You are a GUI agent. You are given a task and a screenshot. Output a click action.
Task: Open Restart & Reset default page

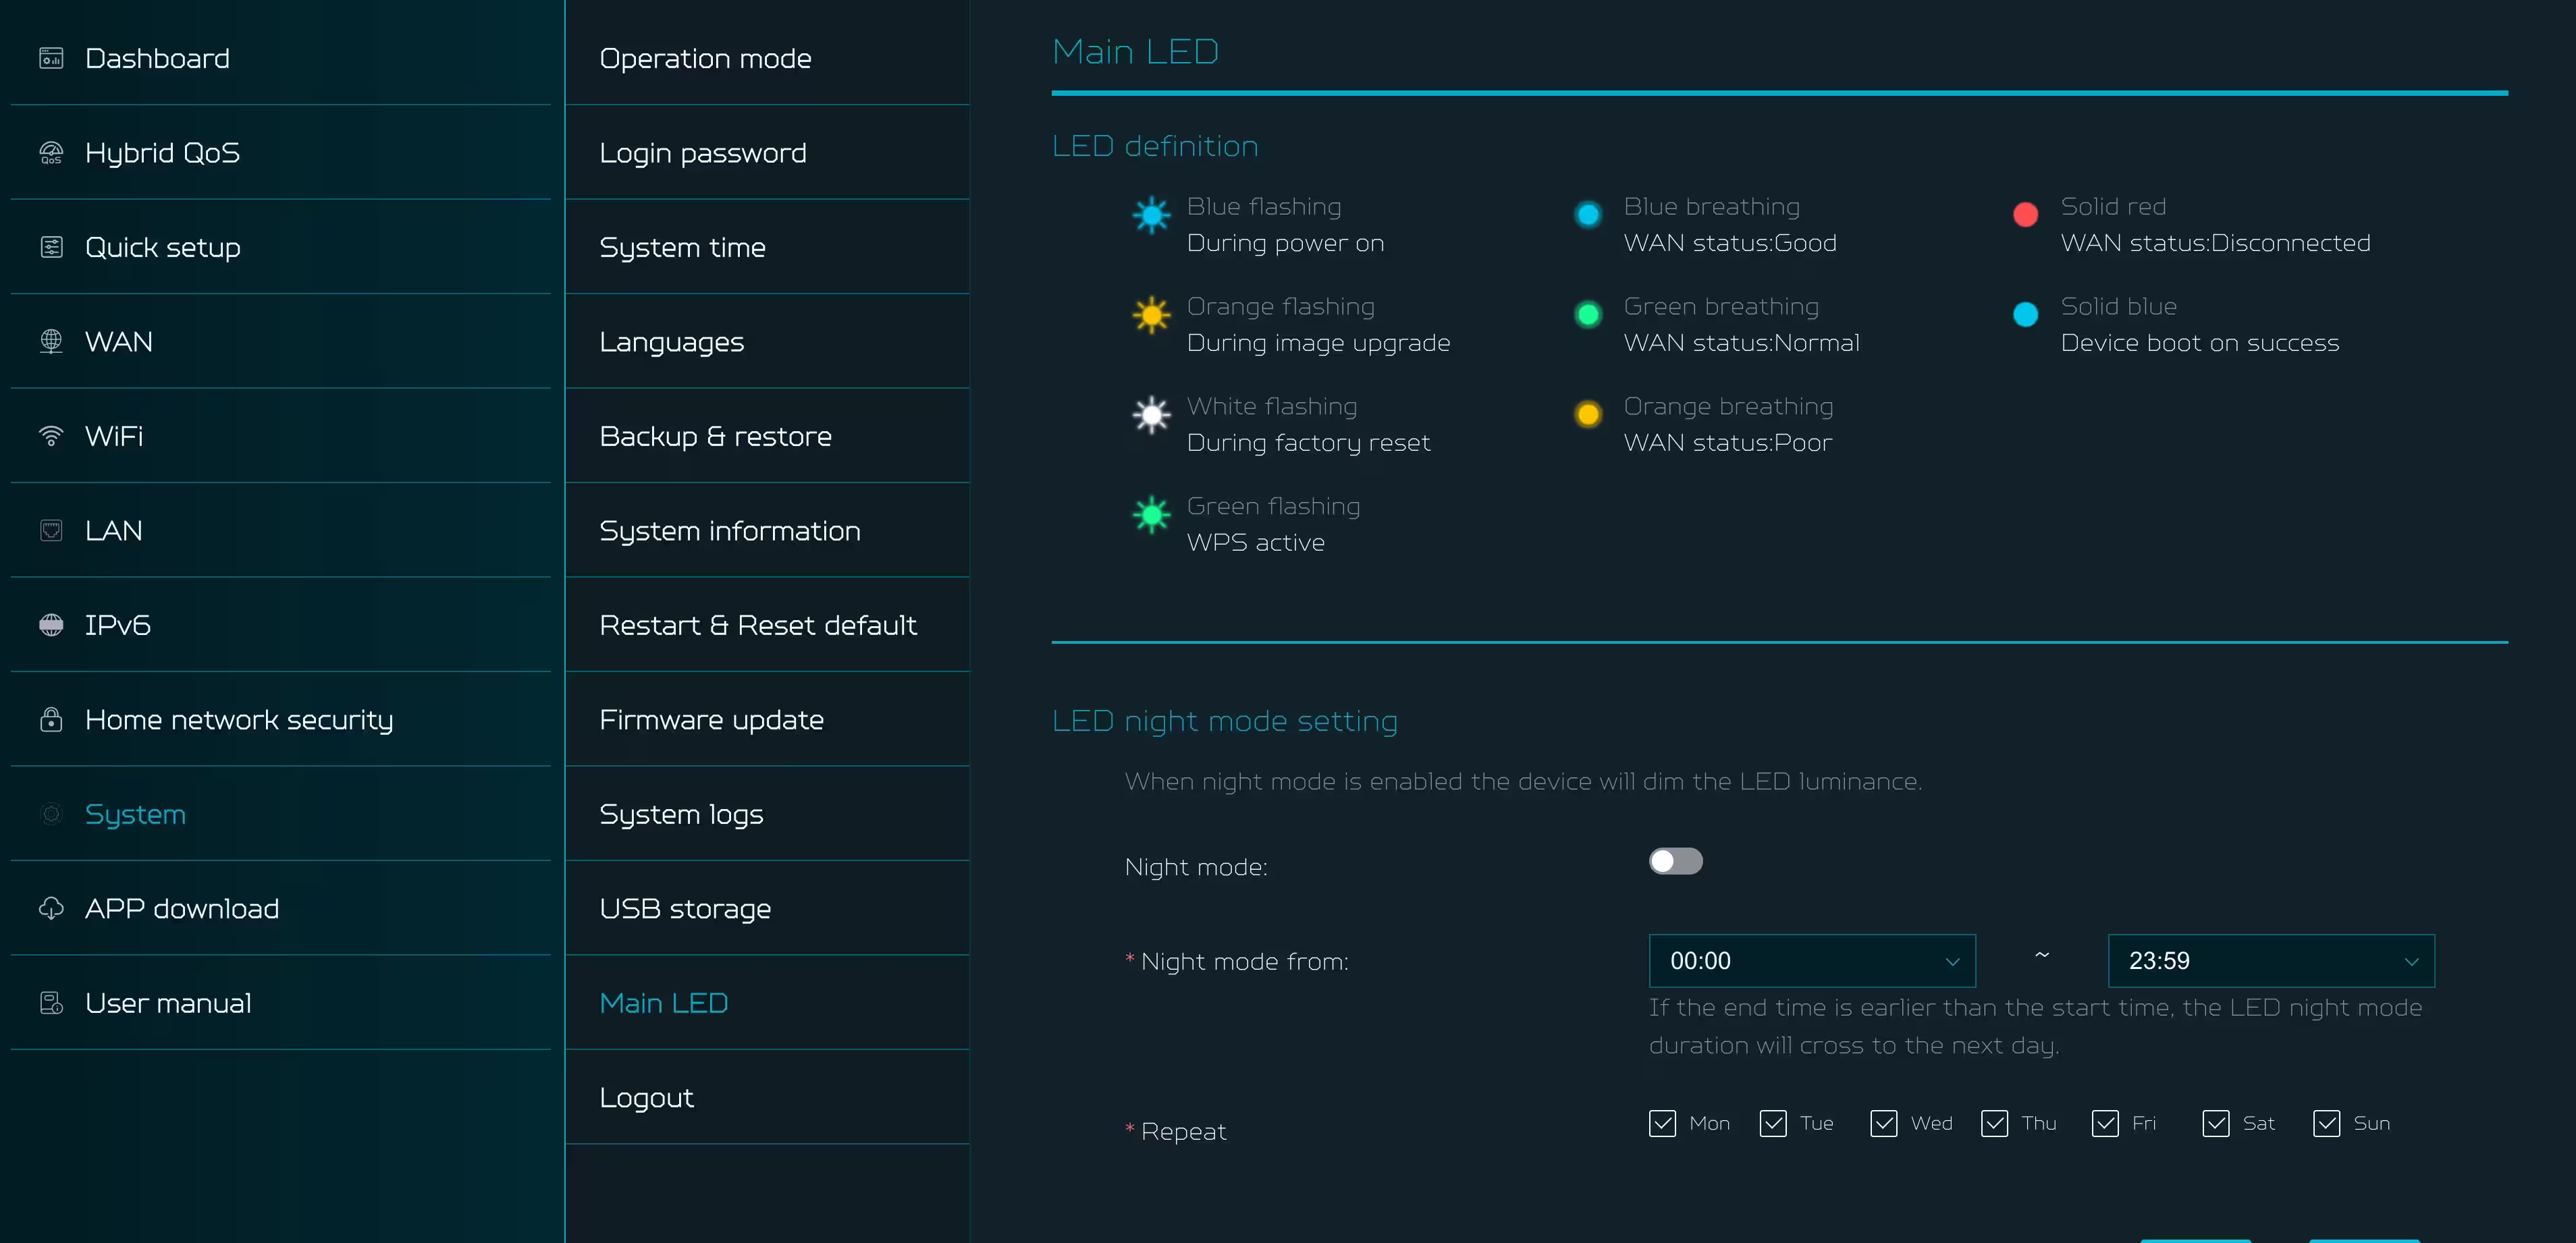[x=757, y=625]
